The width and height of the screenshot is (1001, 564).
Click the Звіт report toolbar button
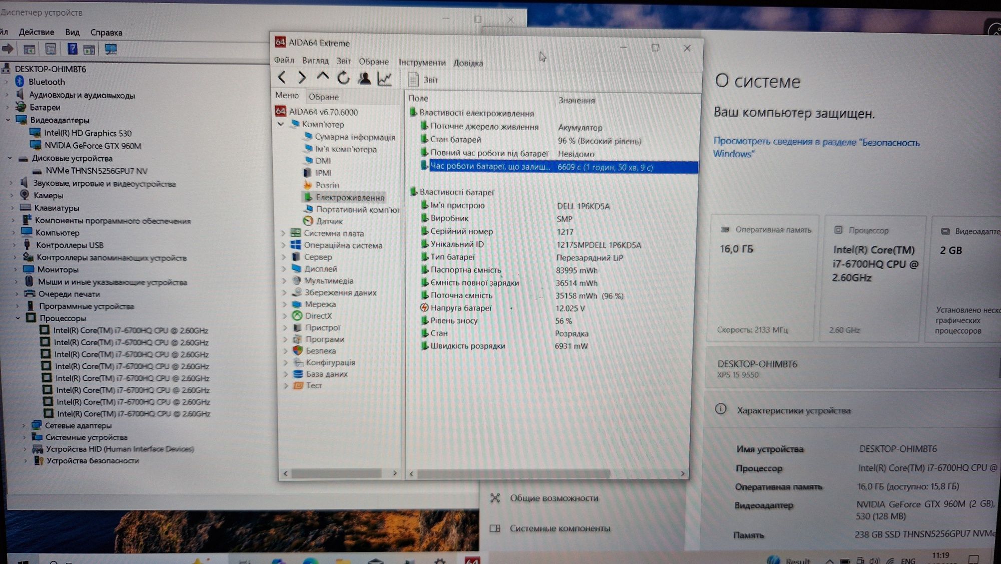pyautogui.click(x=423, y=80)
